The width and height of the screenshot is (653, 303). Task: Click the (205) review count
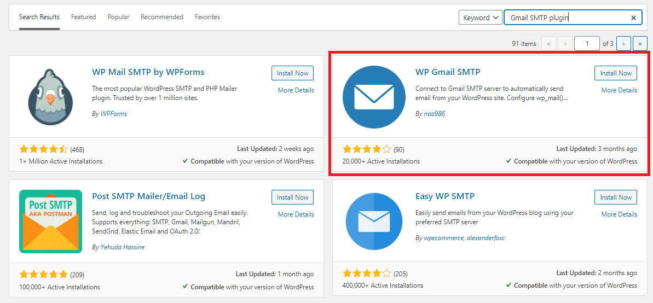400,274
